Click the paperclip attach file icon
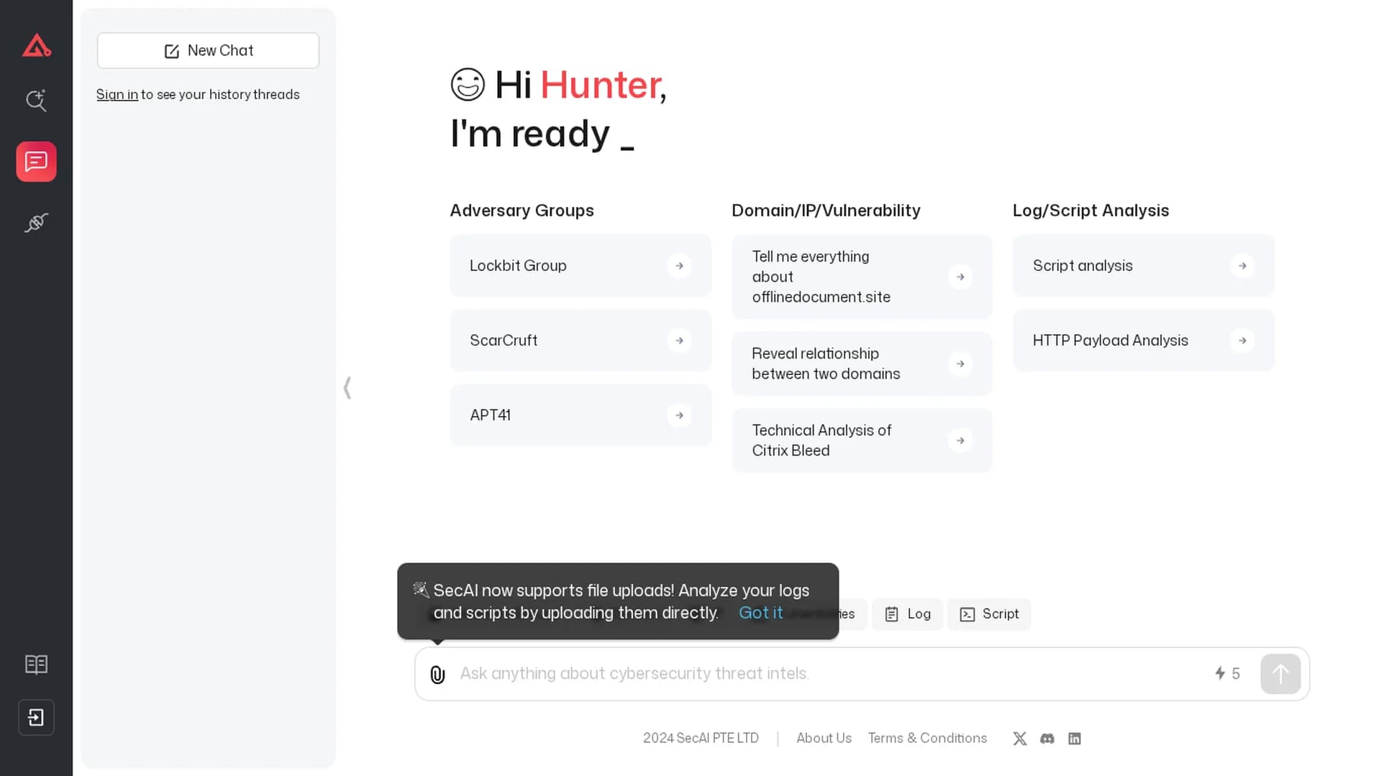The image size is (1381, 776). [437, 674]
